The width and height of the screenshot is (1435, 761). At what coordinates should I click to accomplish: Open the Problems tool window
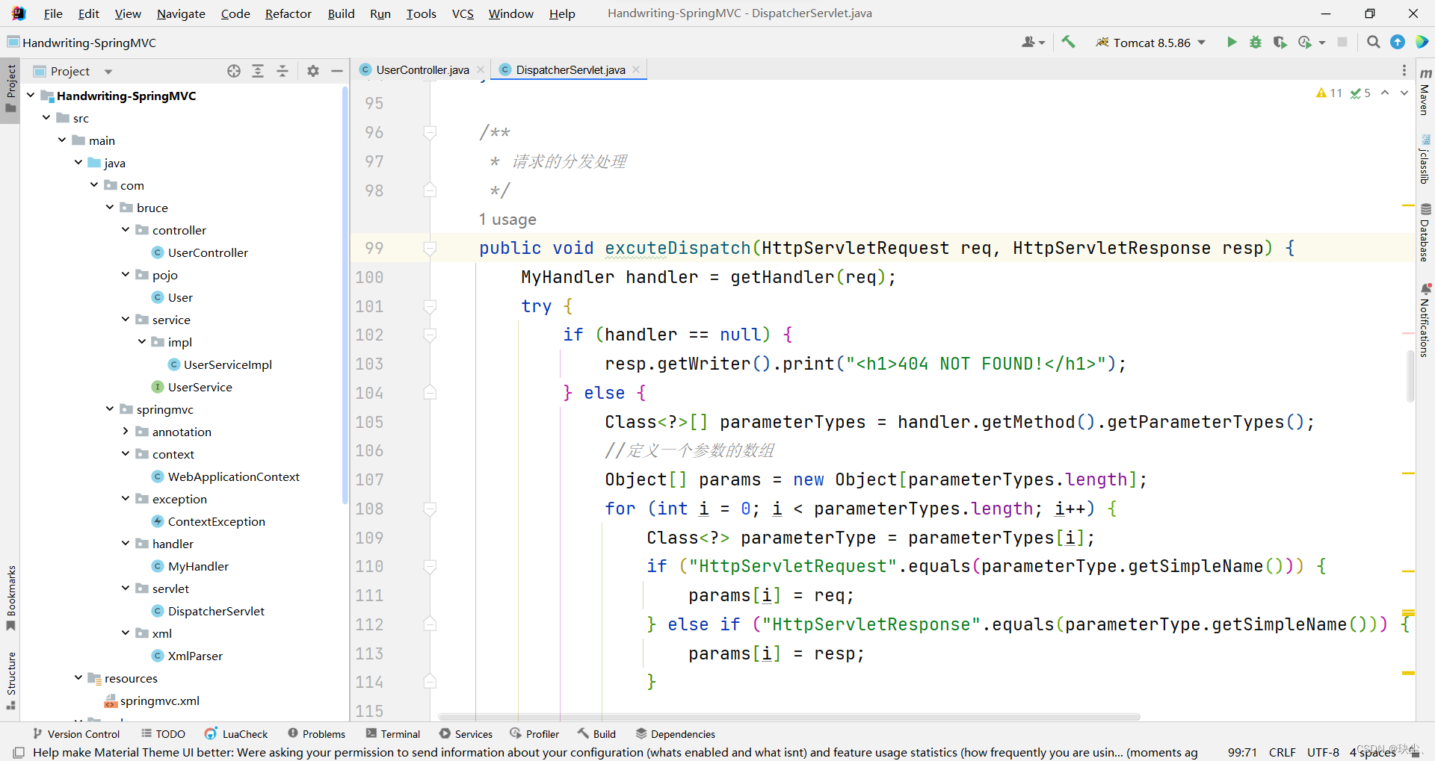coord(316,734)
